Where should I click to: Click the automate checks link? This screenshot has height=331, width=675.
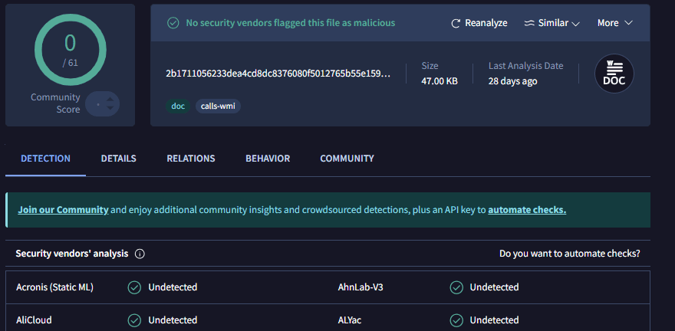point(527,210)
